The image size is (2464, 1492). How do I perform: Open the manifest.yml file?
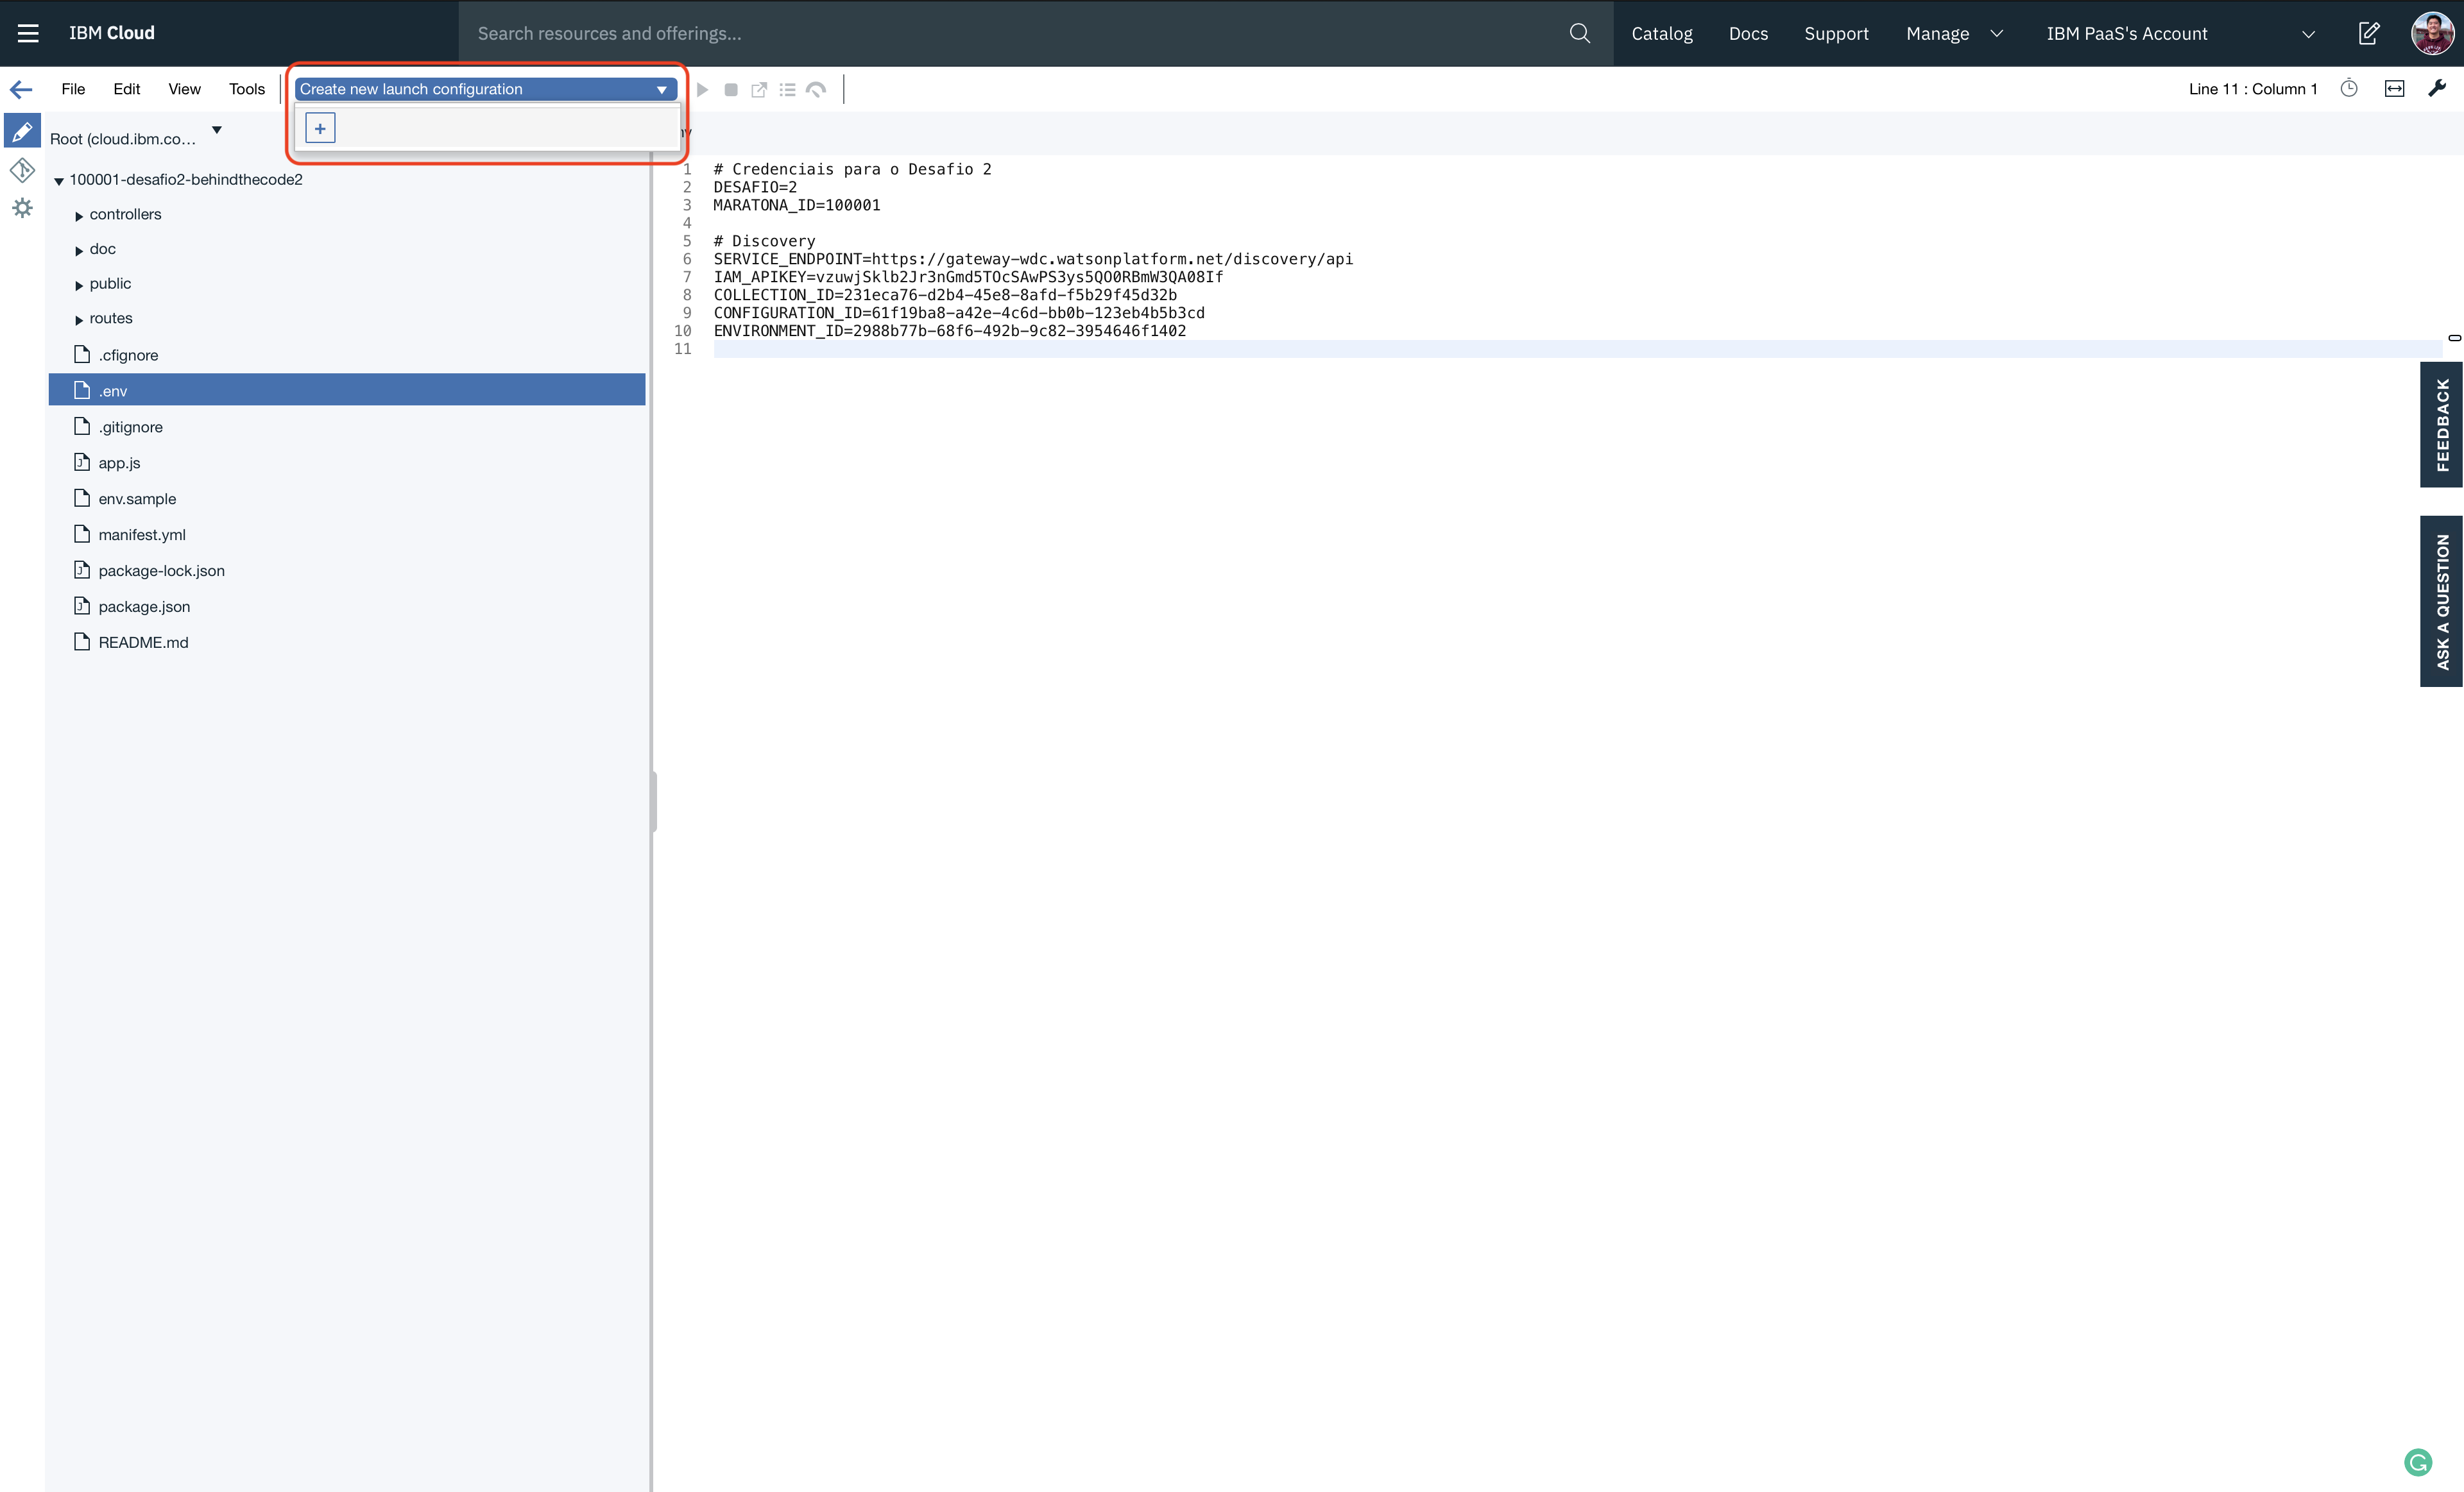142,534
